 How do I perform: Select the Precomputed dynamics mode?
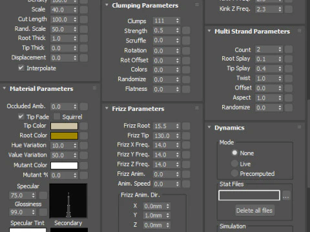234,173
